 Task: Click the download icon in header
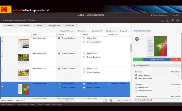[x=168, y=20]
